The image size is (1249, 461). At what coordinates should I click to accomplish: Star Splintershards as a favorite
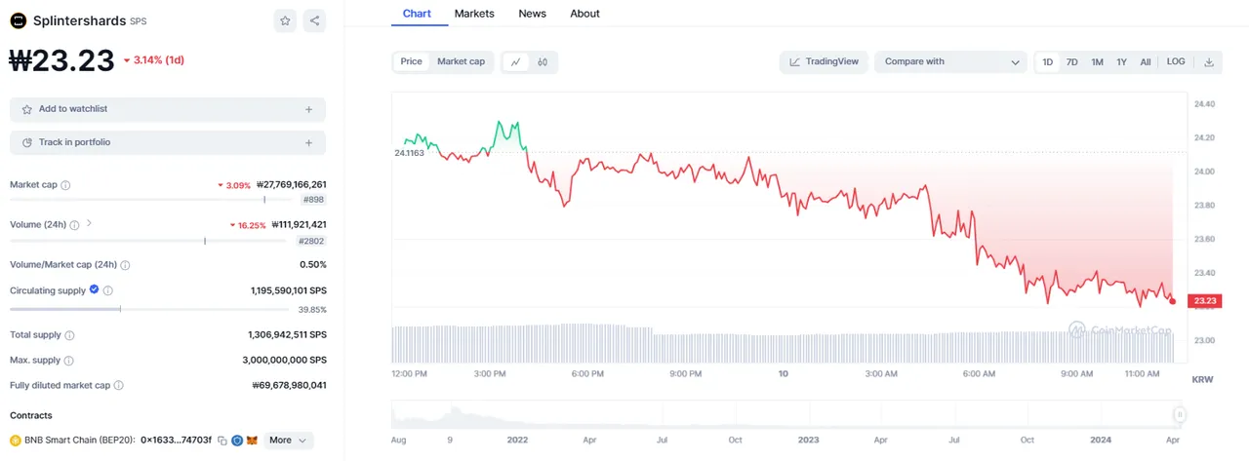click(285, 20)
